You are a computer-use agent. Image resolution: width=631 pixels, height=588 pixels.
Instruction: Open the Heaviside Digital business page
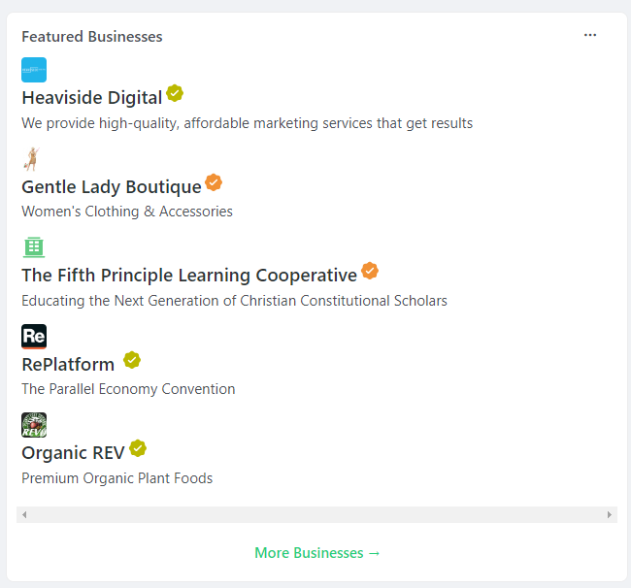[x=92, y=98]
